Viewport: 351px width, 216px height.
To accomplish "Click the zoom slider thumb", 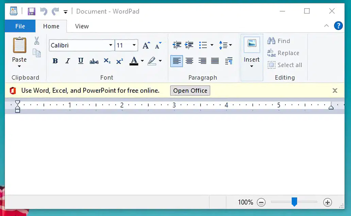I will coord(294,202).
